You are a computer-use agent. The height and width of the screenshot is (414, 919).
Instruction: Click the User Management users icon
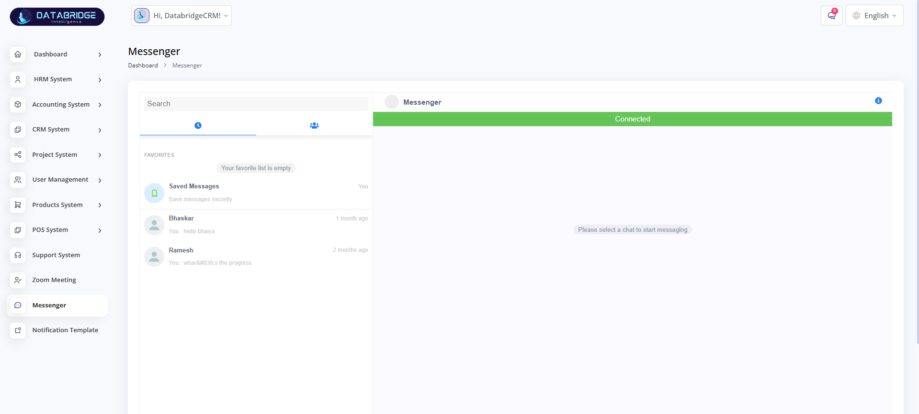pos(18,180)
